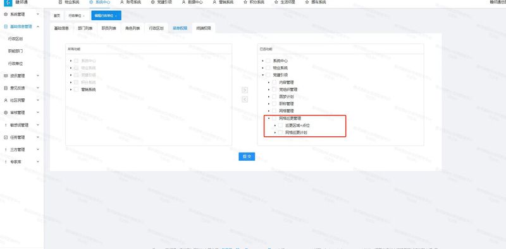Tick the 网格巡查管理 checkbox
This screenshot has height=249, width=506.
275,119
